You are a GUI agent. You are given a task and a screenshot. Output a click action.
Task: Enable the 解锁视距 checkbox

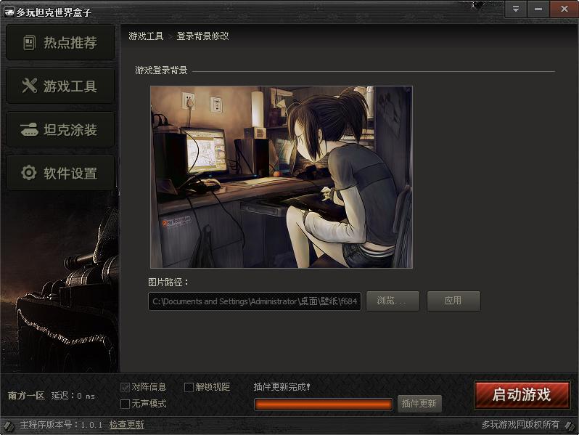click(x=189, y=387)
